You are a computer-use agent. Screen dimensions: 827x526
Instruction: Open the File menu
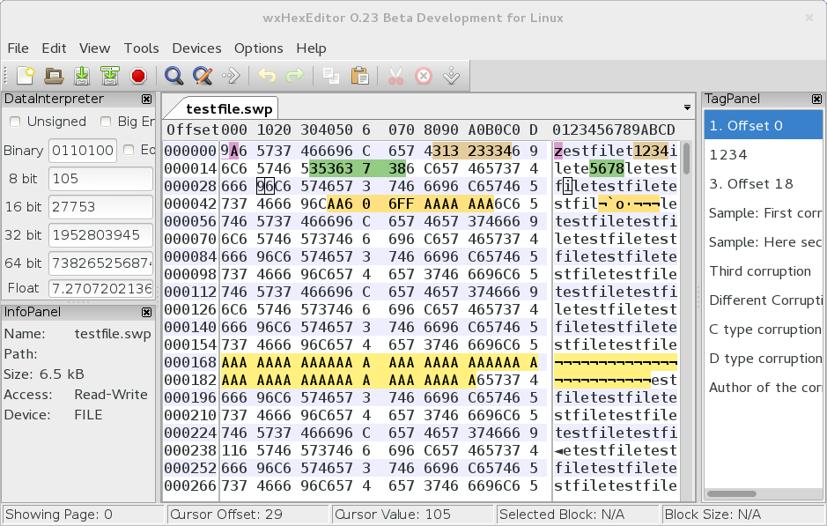pos(18,48)
